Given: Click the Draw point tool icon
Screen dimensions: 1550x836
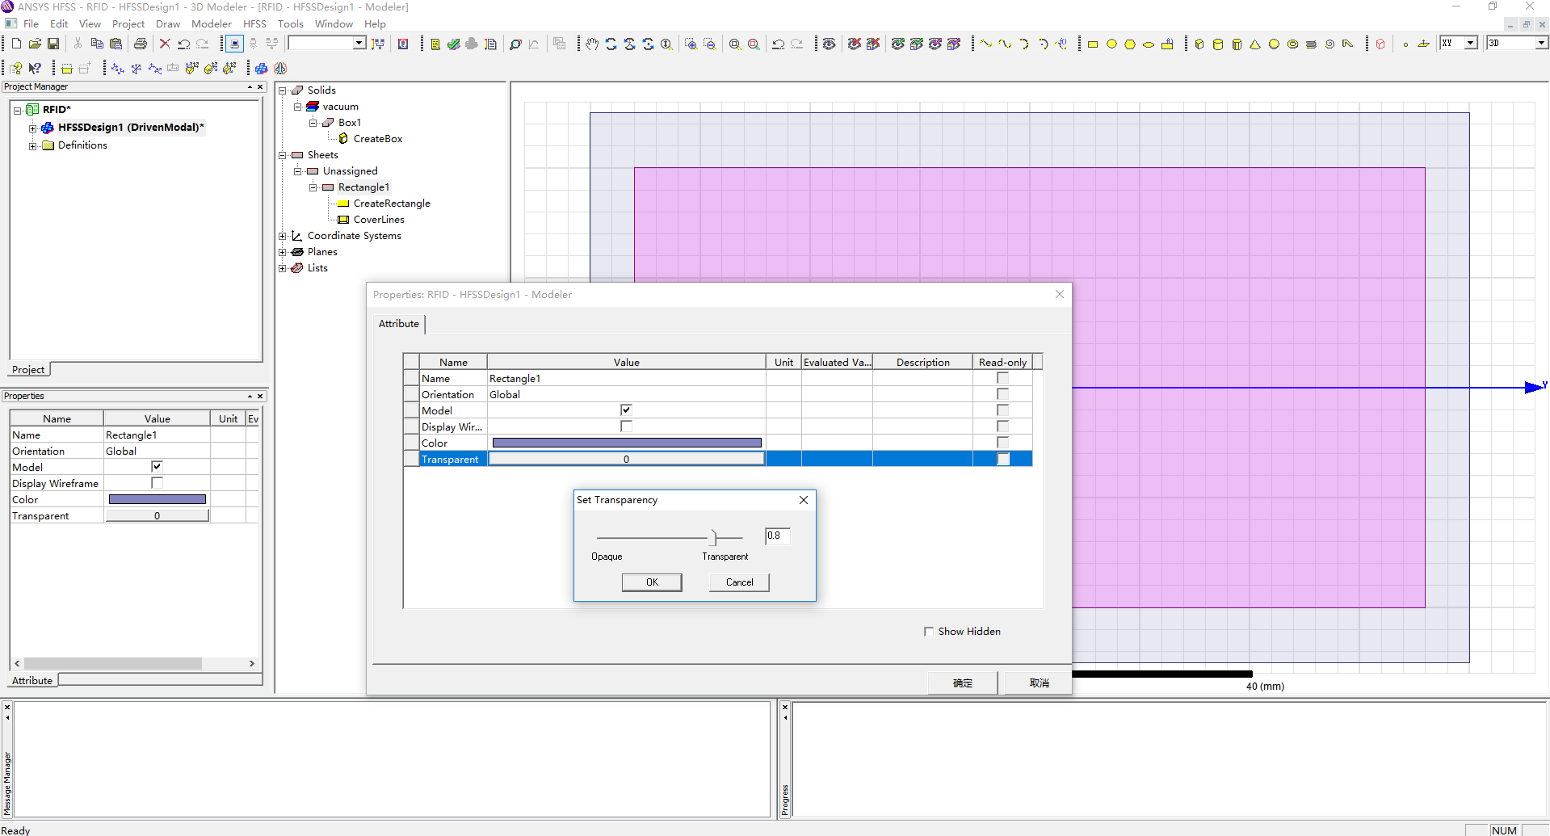Looking at the screenshot, I should point(1405,44).
